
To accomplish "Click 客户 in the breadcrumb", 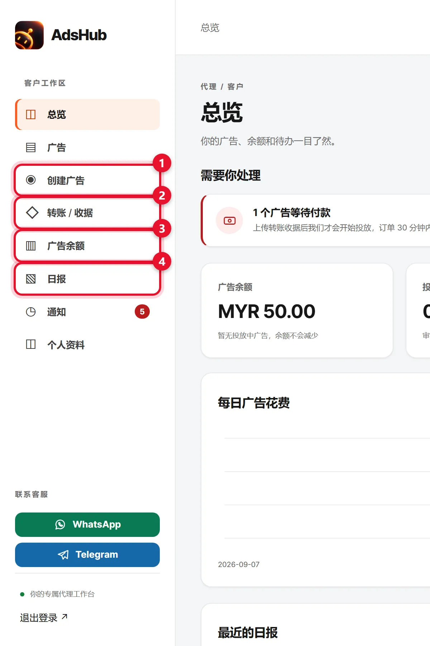I will (x=235, y=86).
